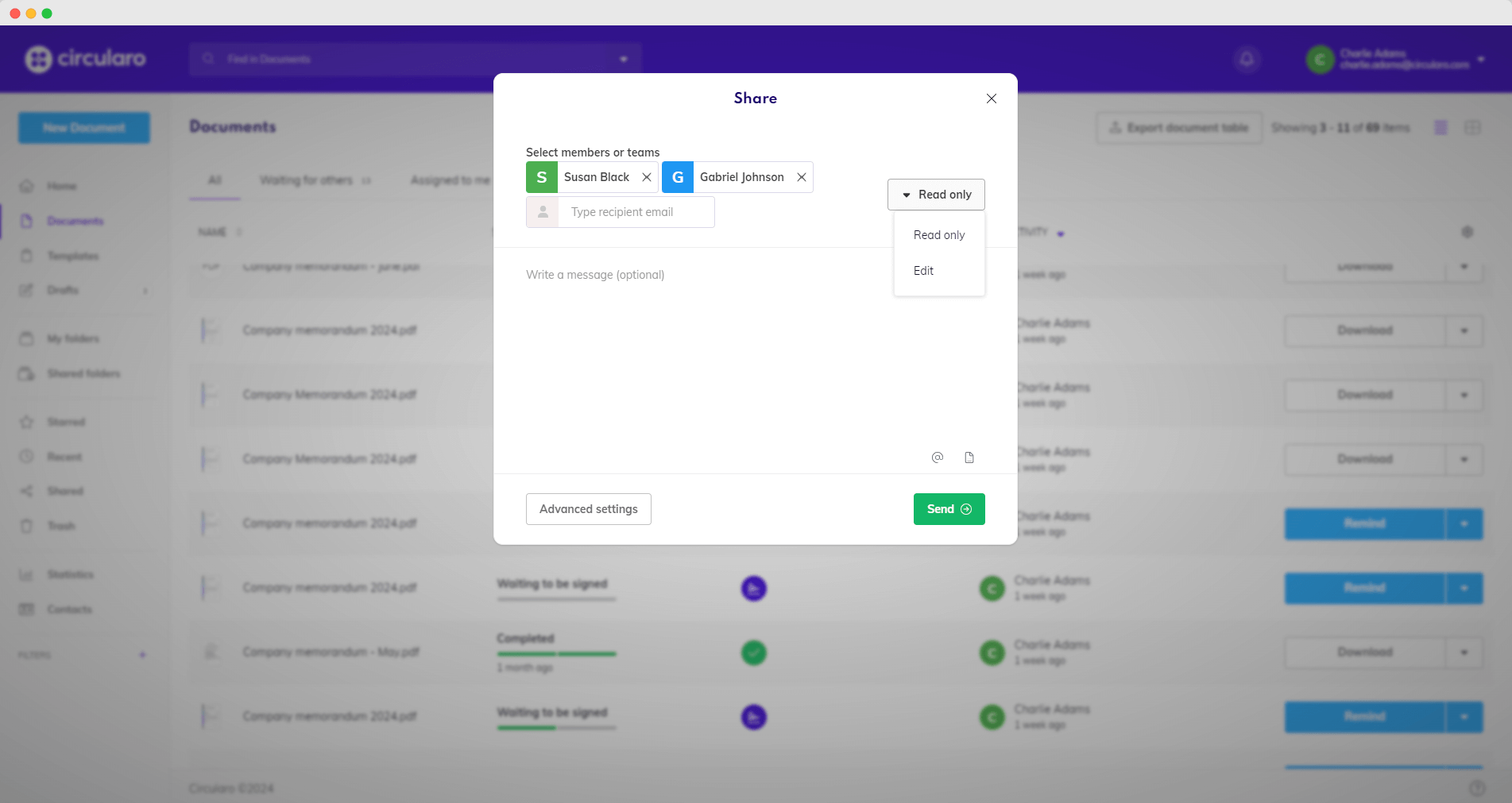
Task: Select Read only option in list
Action: point(938,235)
